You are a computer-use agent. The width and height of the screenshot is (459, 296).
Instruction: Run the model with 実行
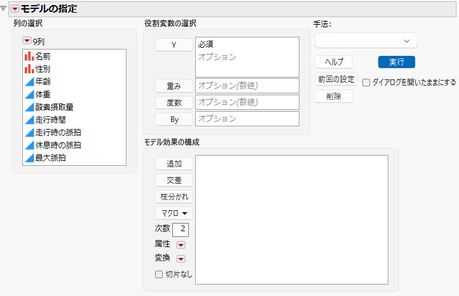(397, 62)
